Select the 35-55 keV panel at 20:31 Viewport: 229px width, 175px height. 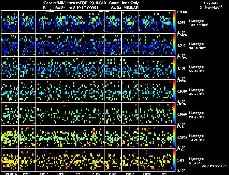pyautogui.click(x=113, y=91)
